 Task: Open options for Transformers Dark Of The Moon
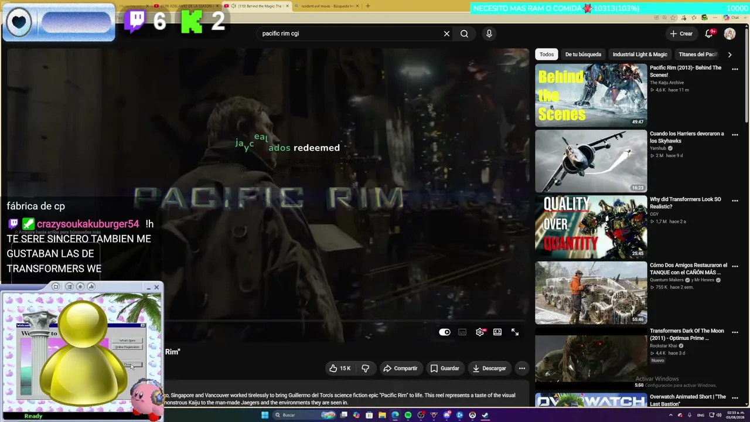(735, 332)
